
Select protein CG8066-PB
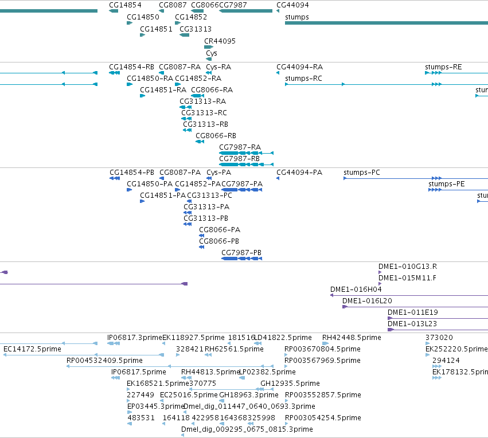tap(219, 241)
